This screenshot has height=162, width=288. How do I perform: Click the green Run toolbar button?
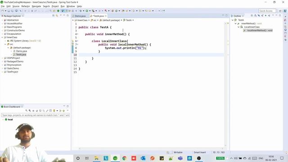[x=87, y=11]
